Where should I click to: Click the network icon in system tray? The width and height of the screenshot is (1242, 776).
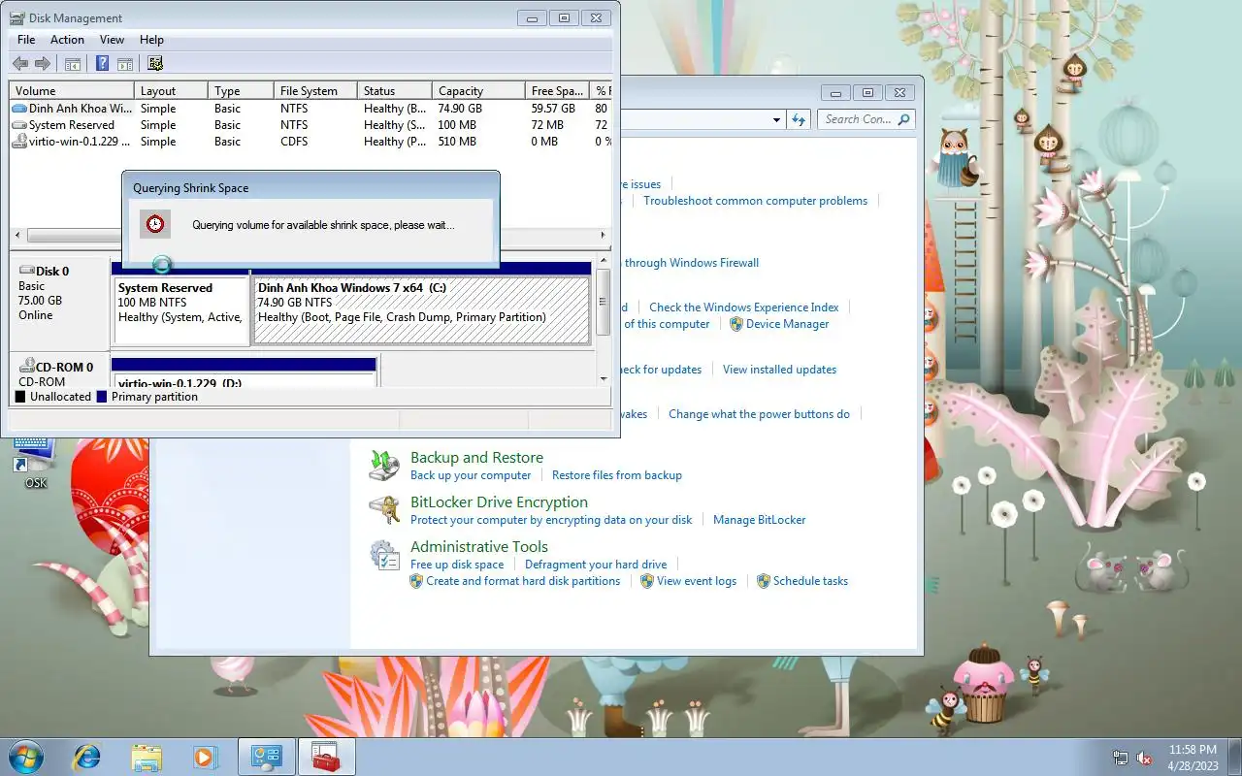tap(1121, 758)
